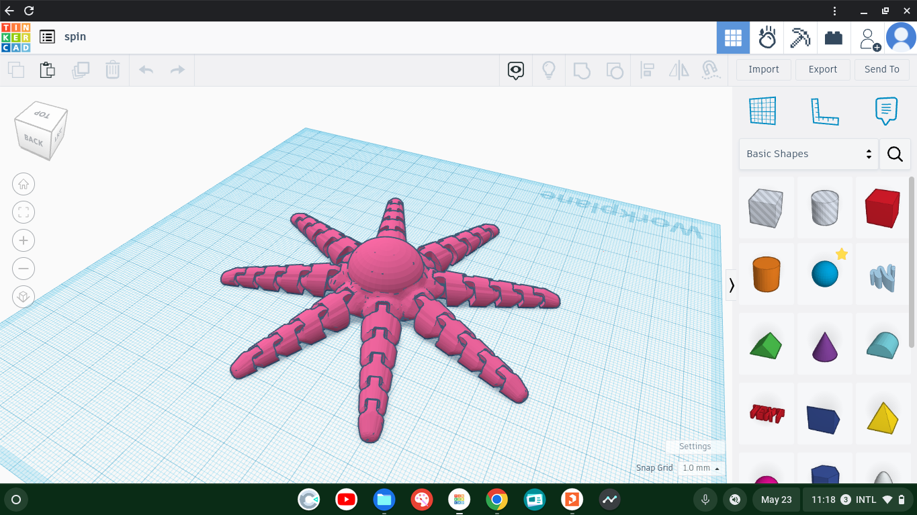Select the Workplane tool icon
917x515 pixels.
coord(762,111)
